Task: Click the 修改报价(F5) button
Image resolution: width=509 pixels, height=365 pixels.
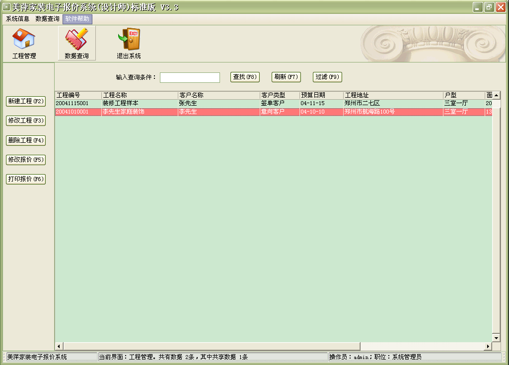Action: 26,160
